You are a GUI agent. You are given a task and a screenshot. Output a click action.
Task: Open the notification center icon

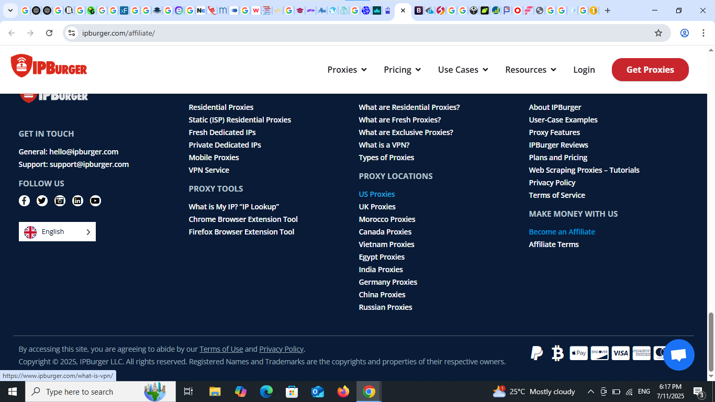coord(698,392)
